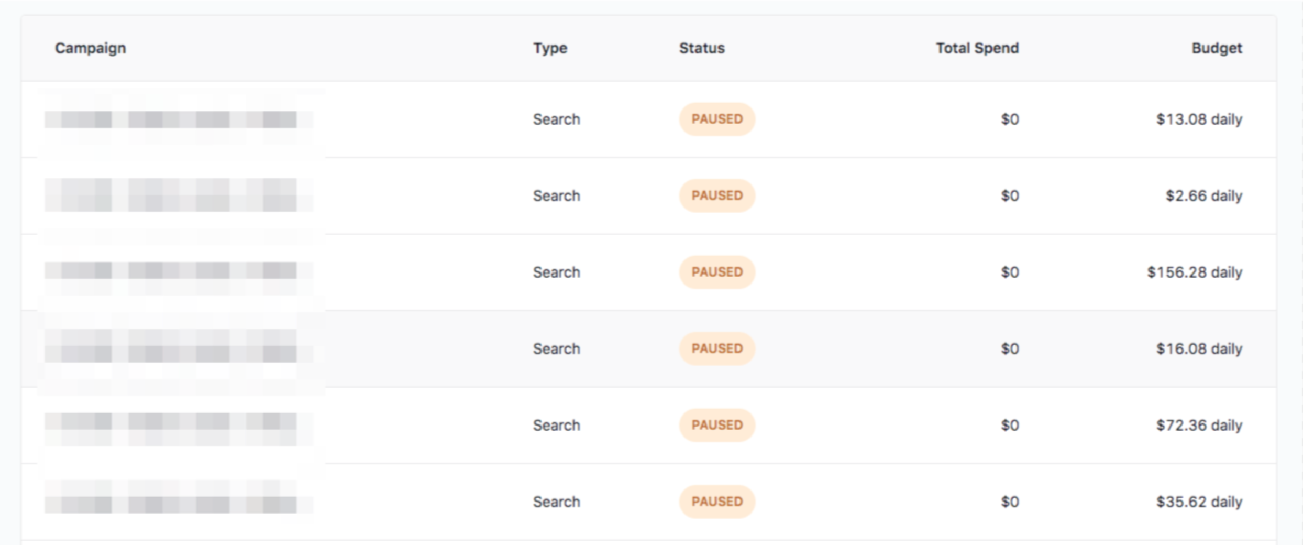The width and height of the screenshot is (1303, 545).
Task: Click PAUSED badge in $35.62 daily row
Action: (717, 502)
